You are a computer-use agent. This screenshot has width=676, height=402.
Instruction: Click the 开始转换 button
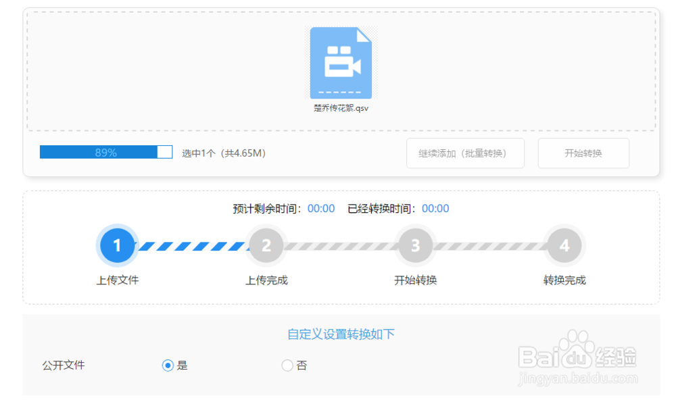point(583,153)
